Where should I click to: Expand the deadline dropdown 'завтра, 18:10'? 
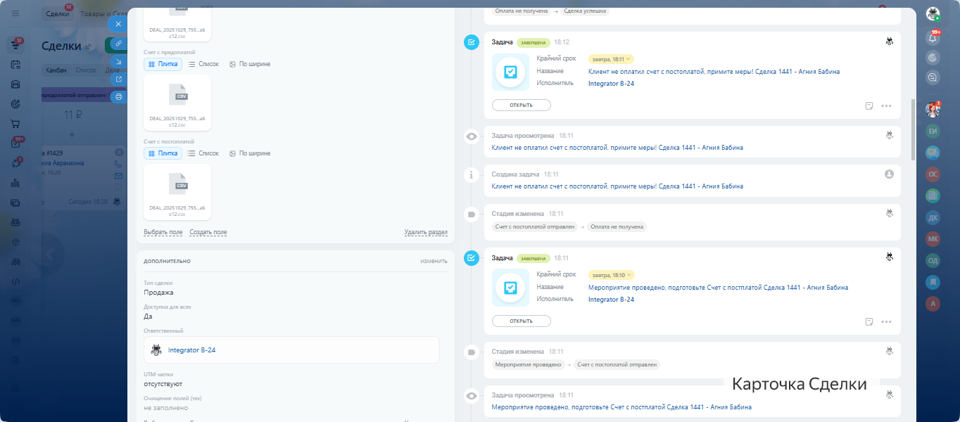pos(611,275)
